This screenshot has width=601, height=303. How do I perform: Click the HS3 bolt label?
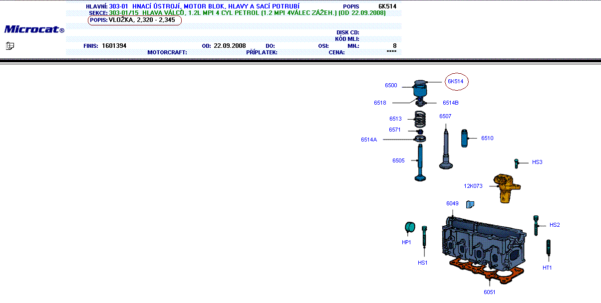coord(537,162)
